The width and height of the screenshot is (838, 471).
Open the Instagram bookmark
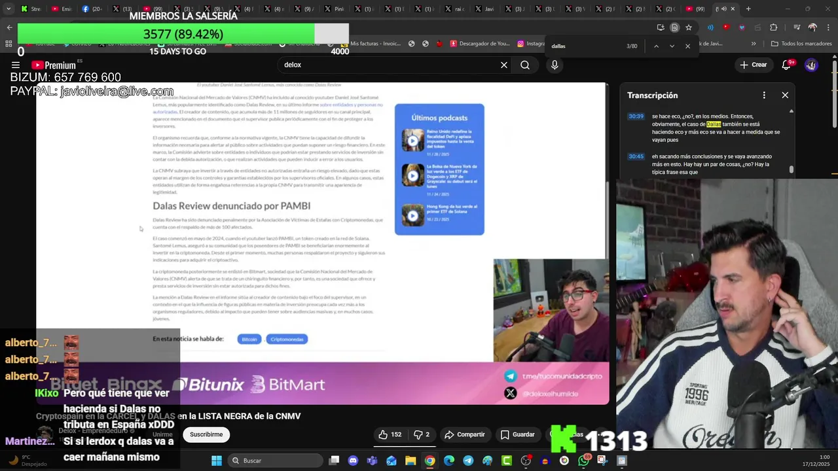tap(531, 44)
